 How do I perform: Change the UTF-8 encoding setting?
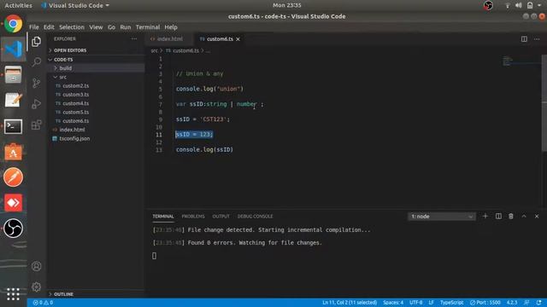pyautogui.click(x=416, y=303)
